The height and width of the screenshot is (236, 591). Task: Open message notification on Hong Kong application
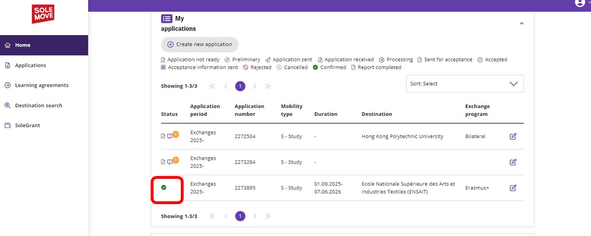tap(170, 136)
